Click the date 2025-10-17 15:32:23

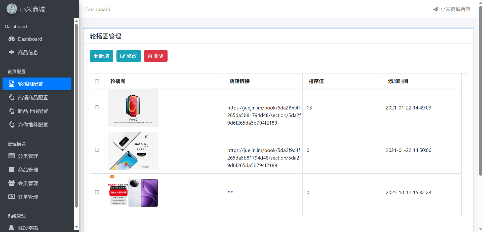[408, 192]
